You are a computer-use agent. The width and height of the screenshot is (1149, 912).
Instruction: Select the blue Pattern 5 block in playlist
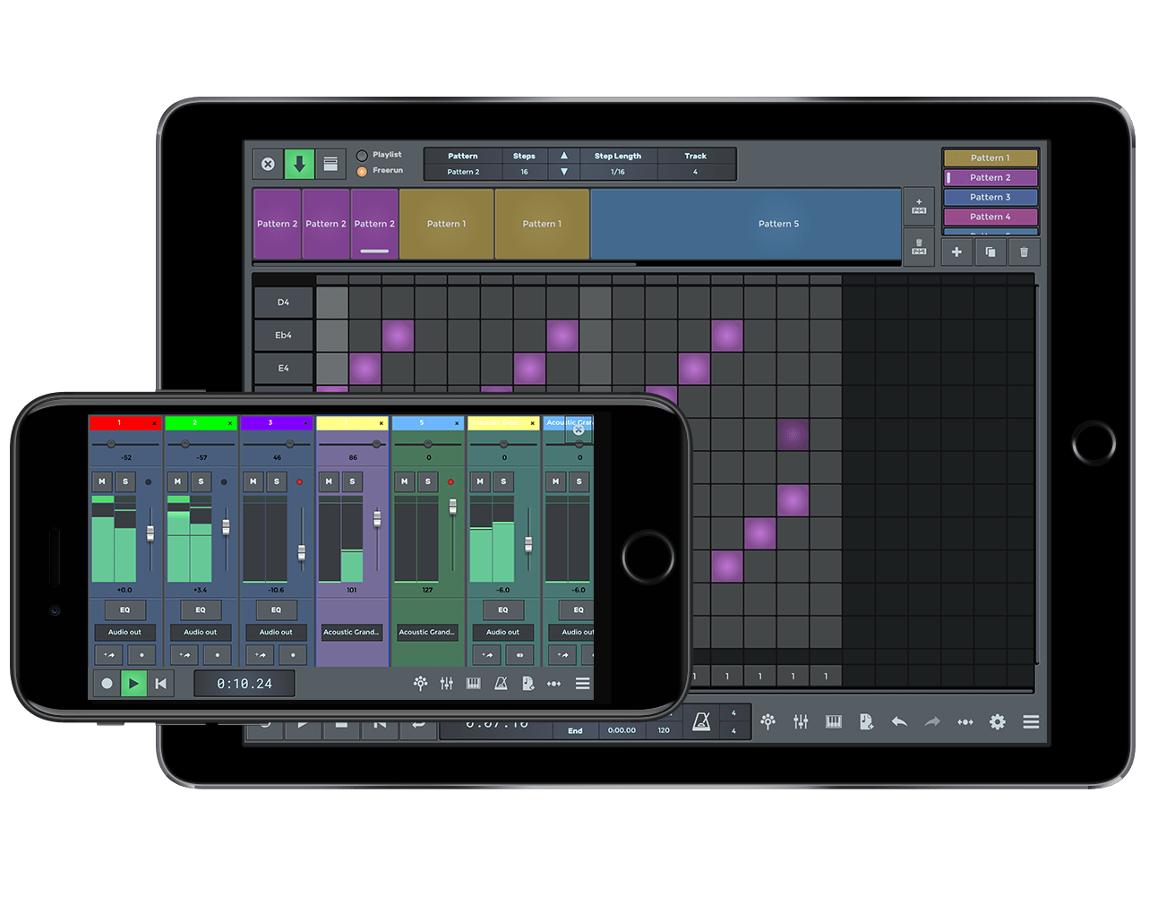click(x=746, y=224)
